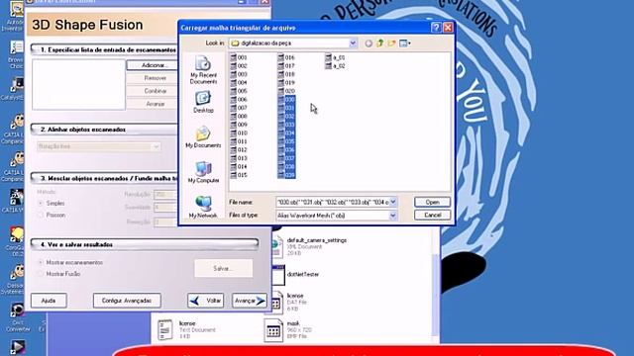
Task: Select file 015 in the list
Action: coord(239,175)
